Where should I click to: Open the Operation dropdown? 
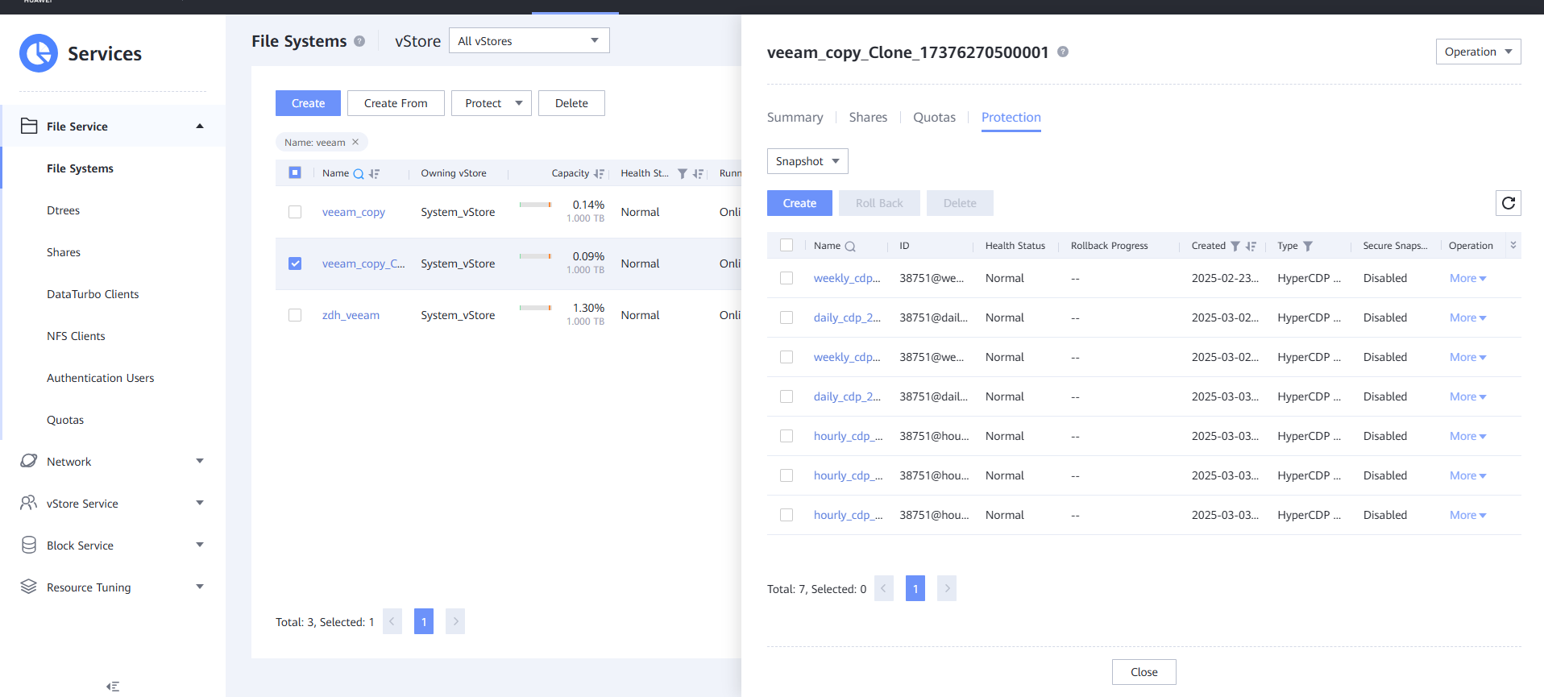1478,52
